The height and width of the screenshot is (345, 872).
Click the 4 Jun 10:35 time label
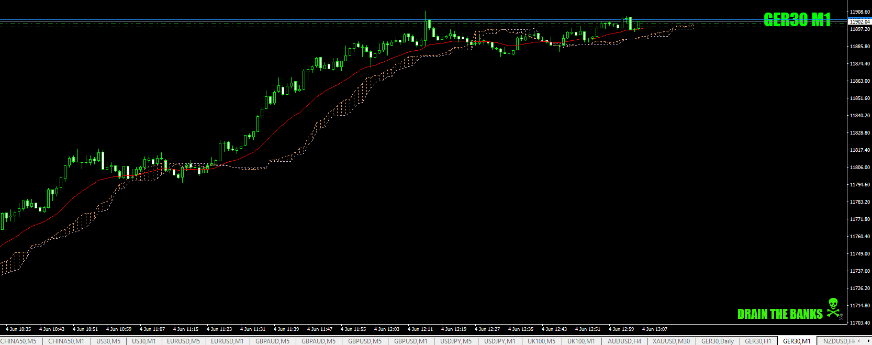pyautogui.click(x=18, y=329)
